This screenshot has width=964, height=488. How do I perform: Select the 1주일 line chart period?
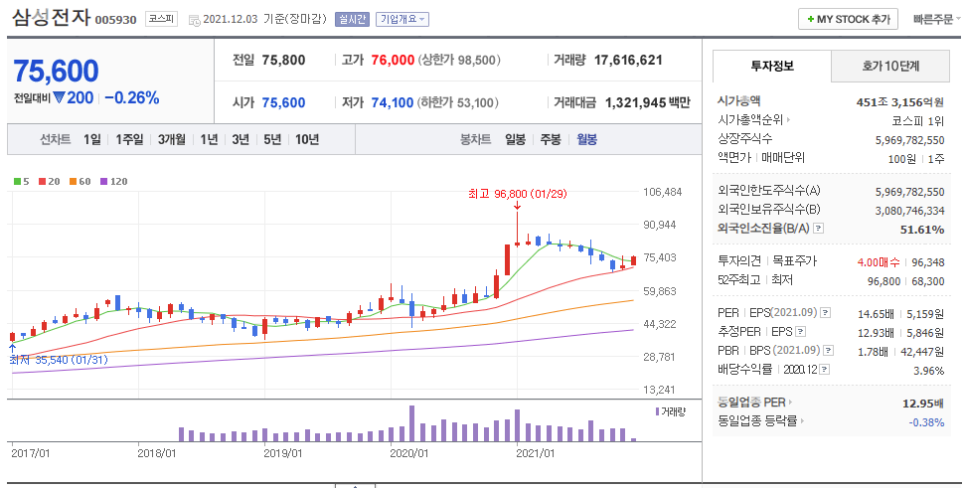tap(129, 139)
